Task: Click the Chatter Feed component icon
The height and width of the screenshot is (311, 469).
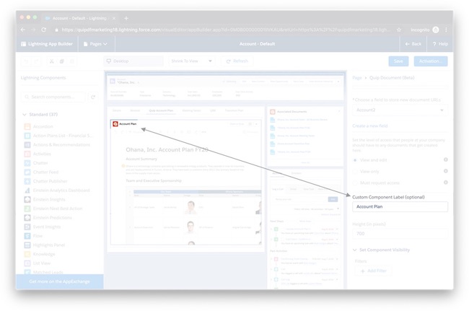Action: 27,172
